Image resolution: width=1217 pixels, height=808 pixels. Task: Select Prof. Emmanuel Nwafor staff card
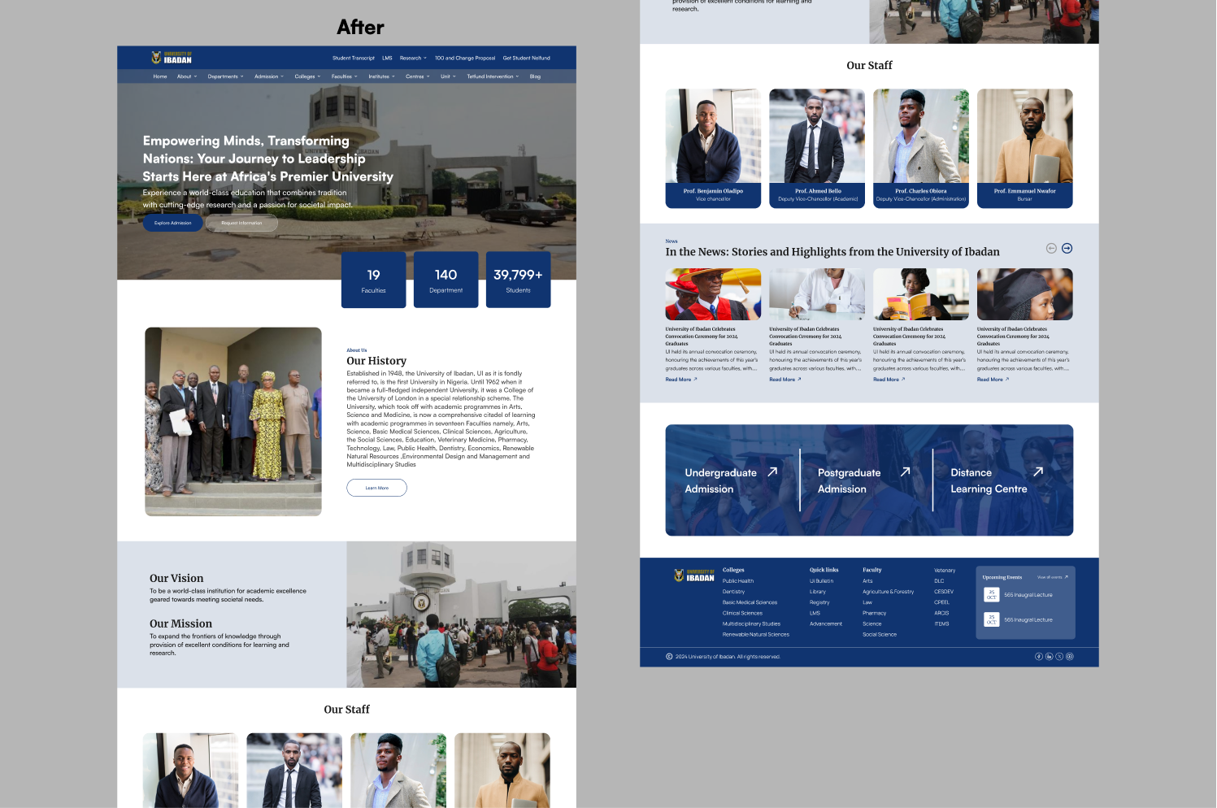click(1025, 148)
